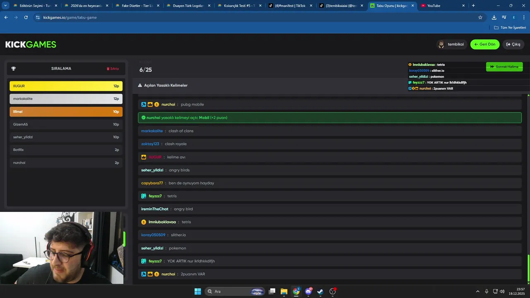Click the address bar URL field
Screen dimensions: 530x298
[x=257, y=17]
